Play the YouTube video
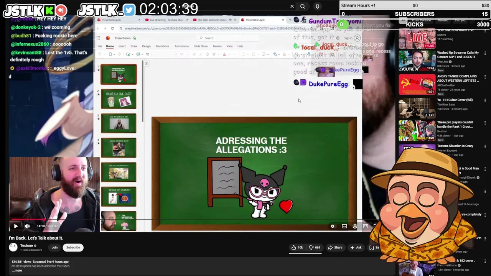Screen dimensions: 491x276 coord(16,226)
